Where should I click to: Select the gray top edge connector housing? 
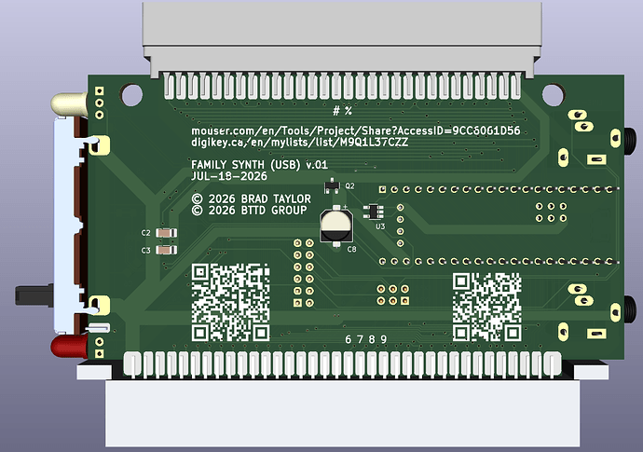click(x=342, y=39)
